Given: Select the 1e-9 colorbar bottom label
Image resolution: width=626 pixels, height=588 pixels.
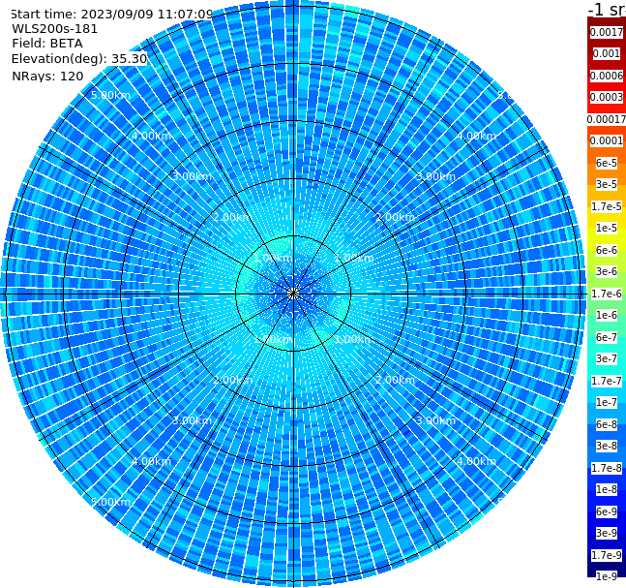Looking at the screenshot, I should pyautogui.click(x=607, y=576).
